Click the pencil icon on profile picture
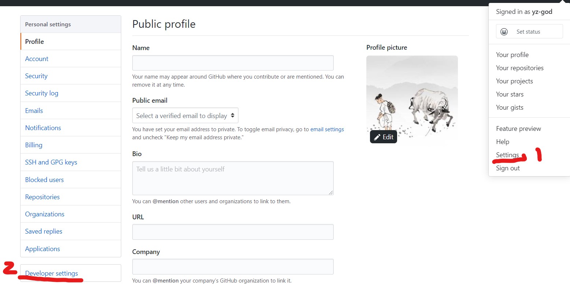 tap(376, 137)
